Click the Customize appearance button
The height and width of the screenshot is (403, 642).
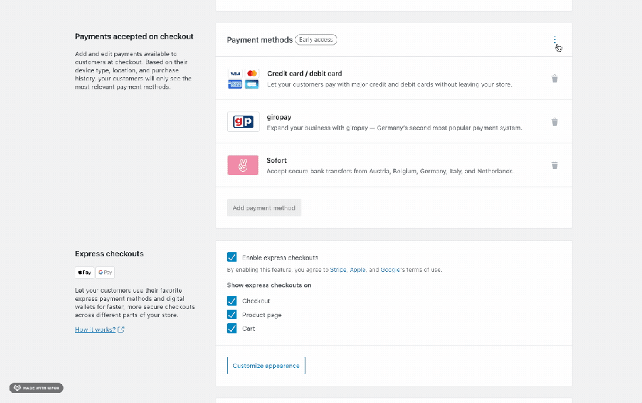click(x=266, y=366)
